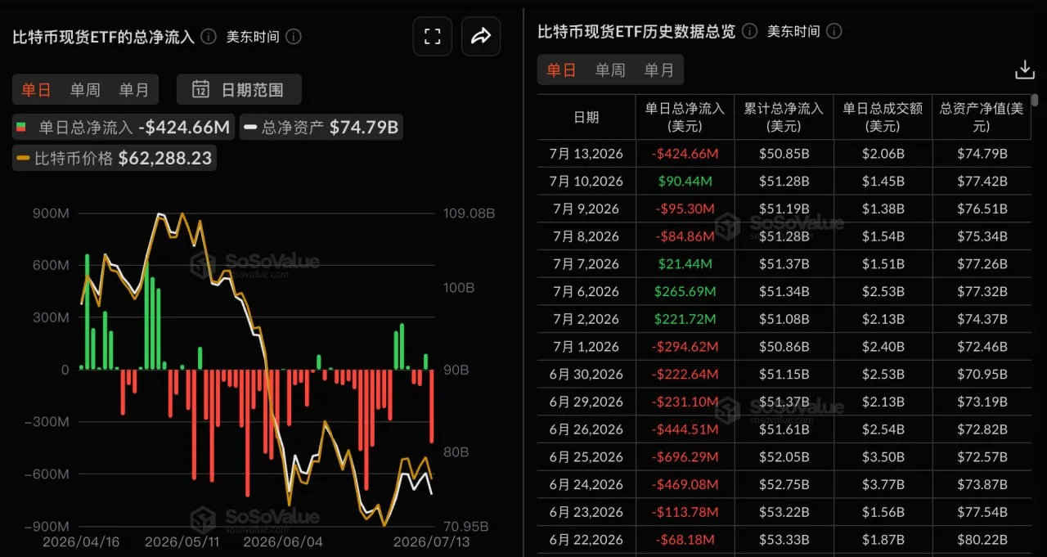Click the 7月 7,2026 date cell
Viewport: 1047px width, 557px height.
[586, 264]
